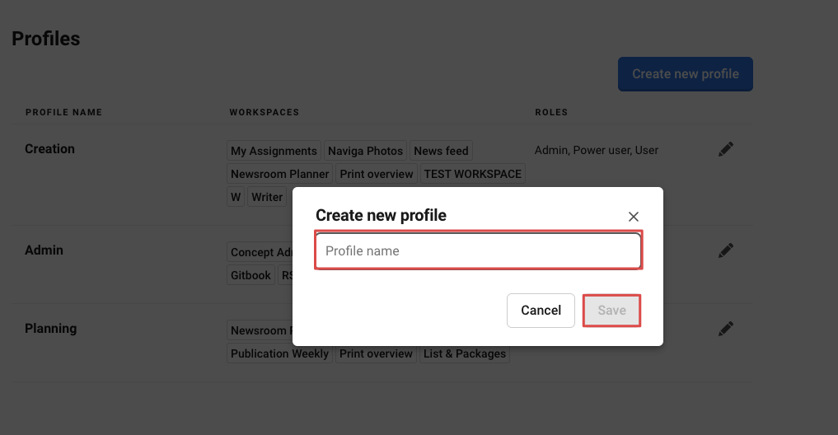
Task: Select the Newsroom Planner tag in Creation row
Action: (x=279, y=174)
